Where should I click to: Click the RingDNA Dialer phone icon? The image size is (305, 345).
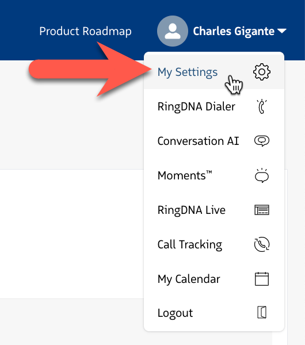(262, 107)
